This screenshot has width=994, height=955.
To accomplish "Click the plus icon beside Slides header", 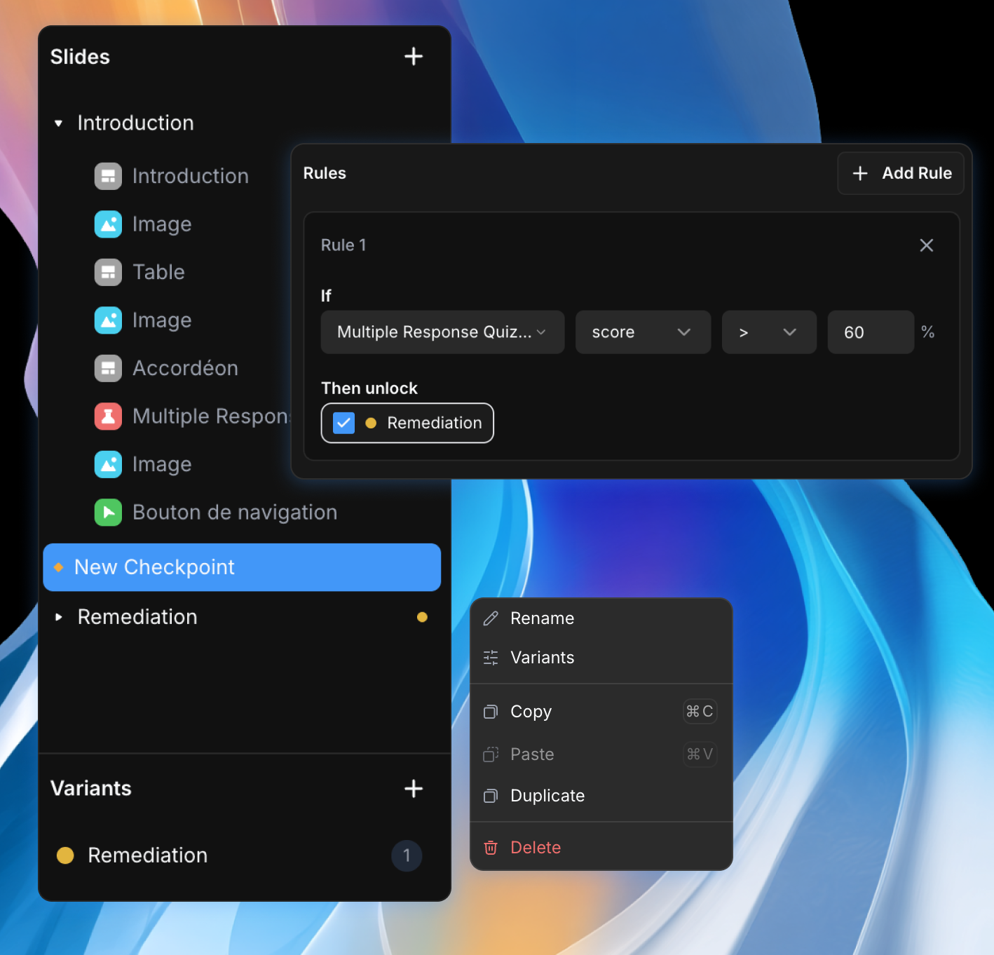I will [414, 57].
